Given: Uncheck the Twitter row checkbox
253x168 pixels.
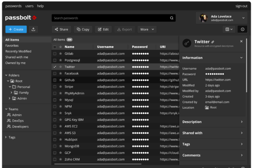Looking at the screenshot, I should pos(55,67).
